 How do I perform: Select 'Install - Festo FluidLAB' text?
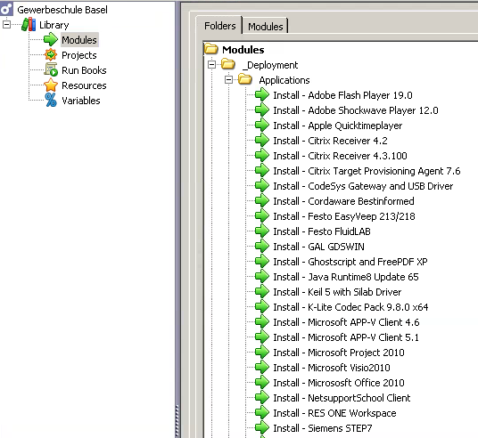tap(322, 231)
